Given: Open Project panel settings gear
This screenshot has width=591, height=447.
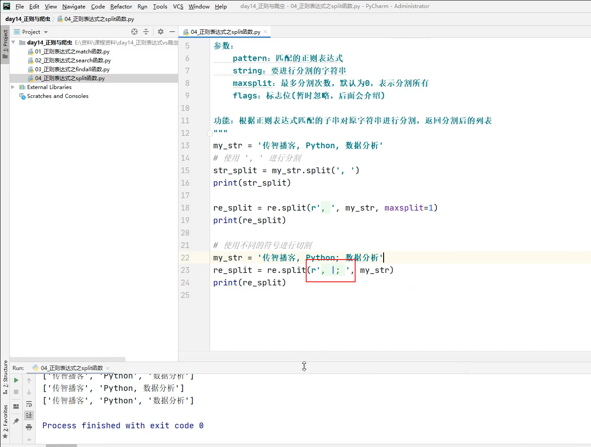Looking at the screenshot, I should point(161,32).
